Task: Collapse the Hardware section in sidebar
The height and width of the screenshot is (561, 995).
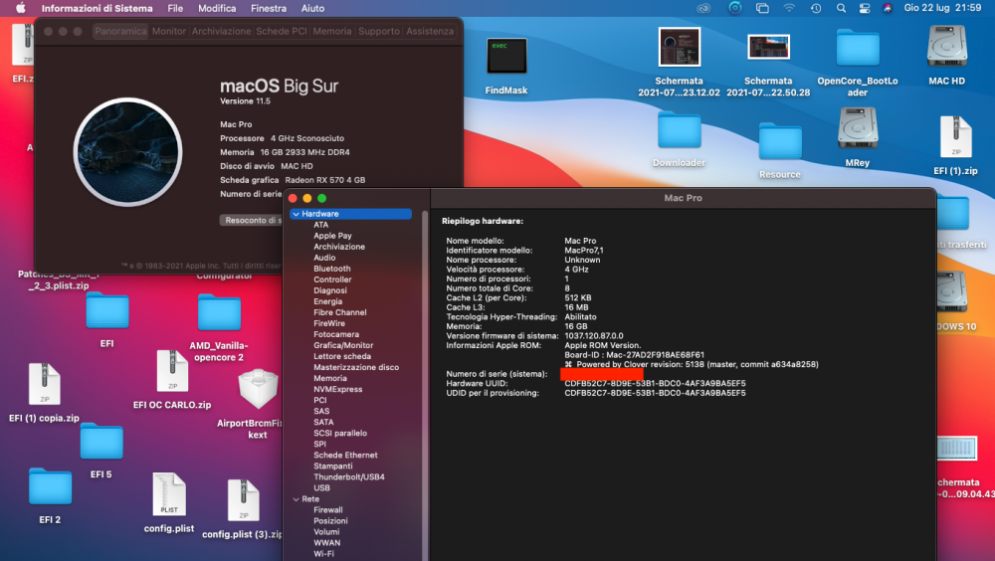Action: (296, 214)
